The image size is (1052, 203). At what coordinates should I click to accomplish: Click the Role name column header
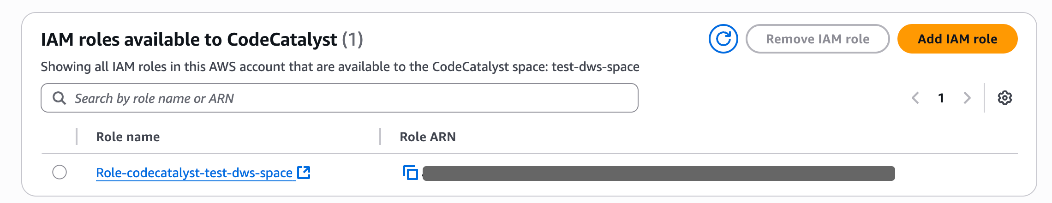128,137
